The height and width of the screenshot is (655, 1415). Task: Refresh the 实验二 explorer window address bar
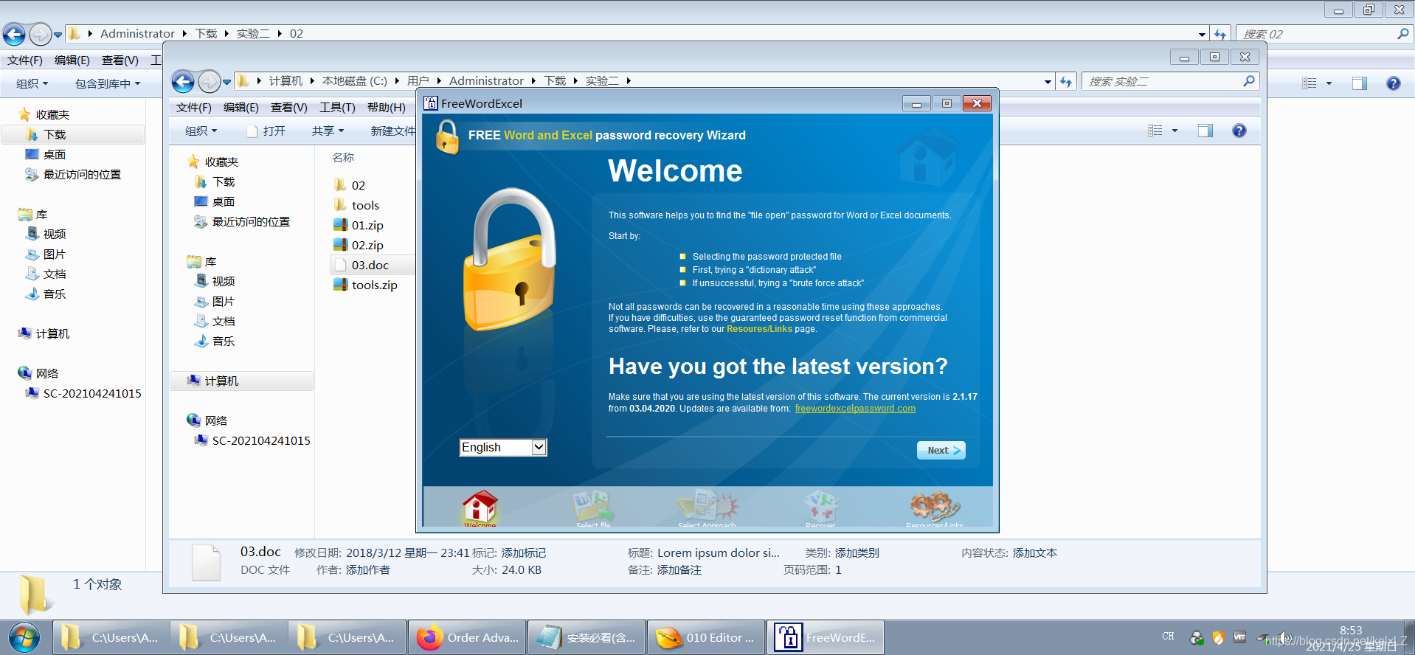(1066, 81)
